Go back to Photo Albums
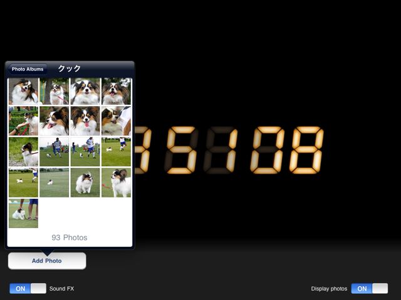The image size is (401, 300). (x=28, y=69)
